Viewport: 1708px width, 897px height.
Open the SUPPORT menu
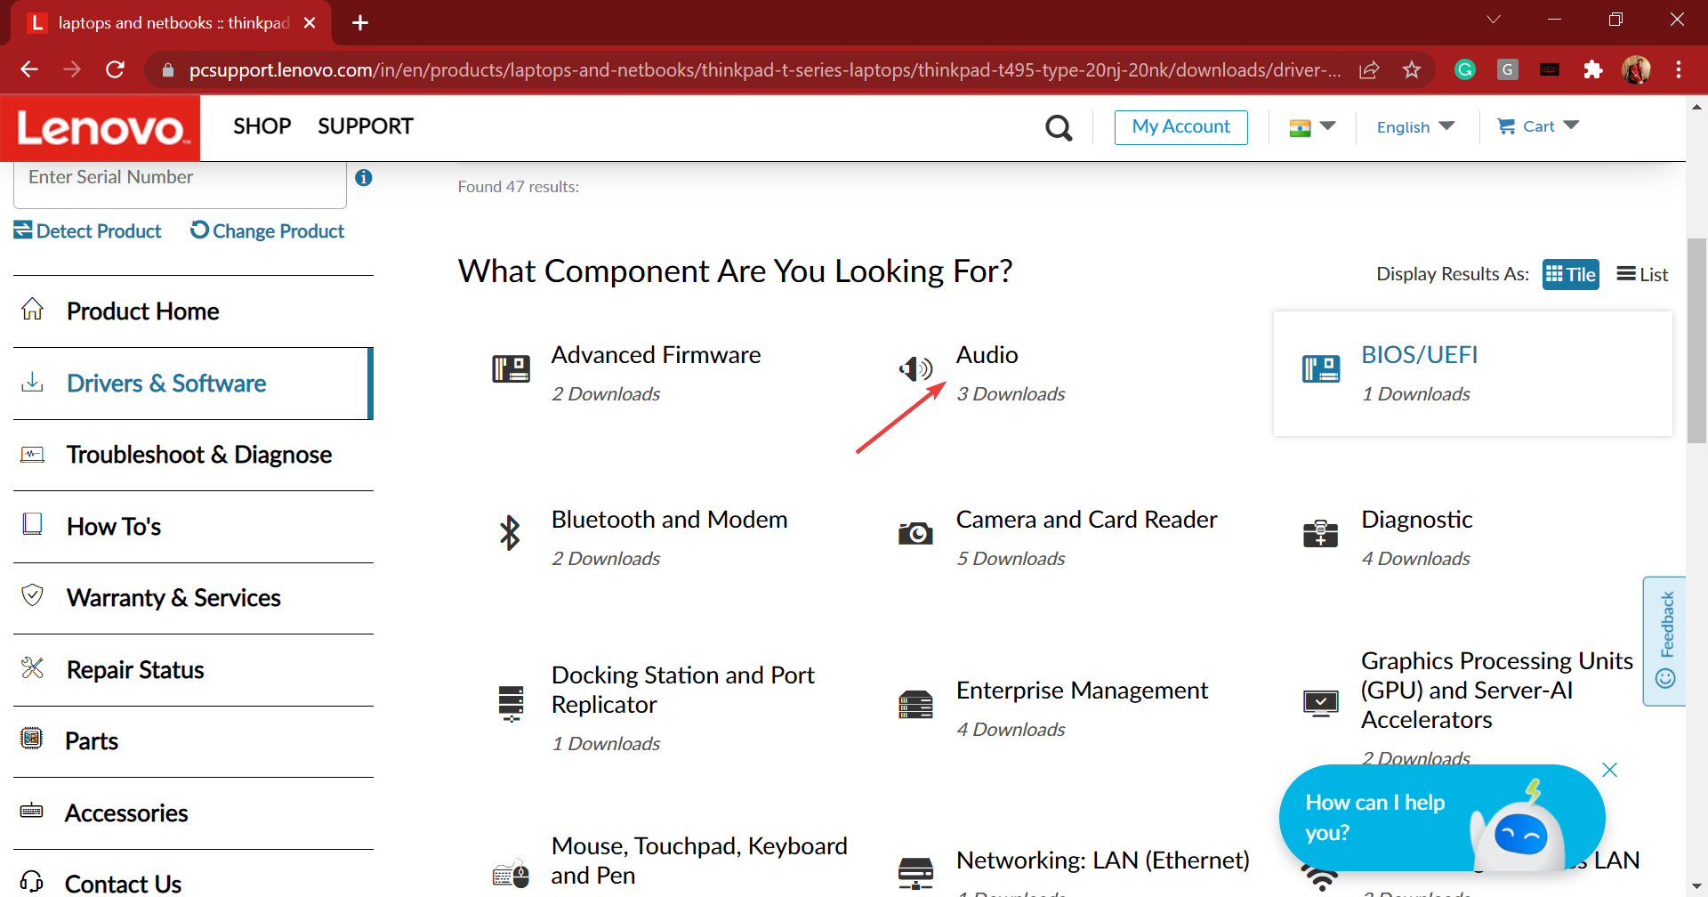pos(366,126)
